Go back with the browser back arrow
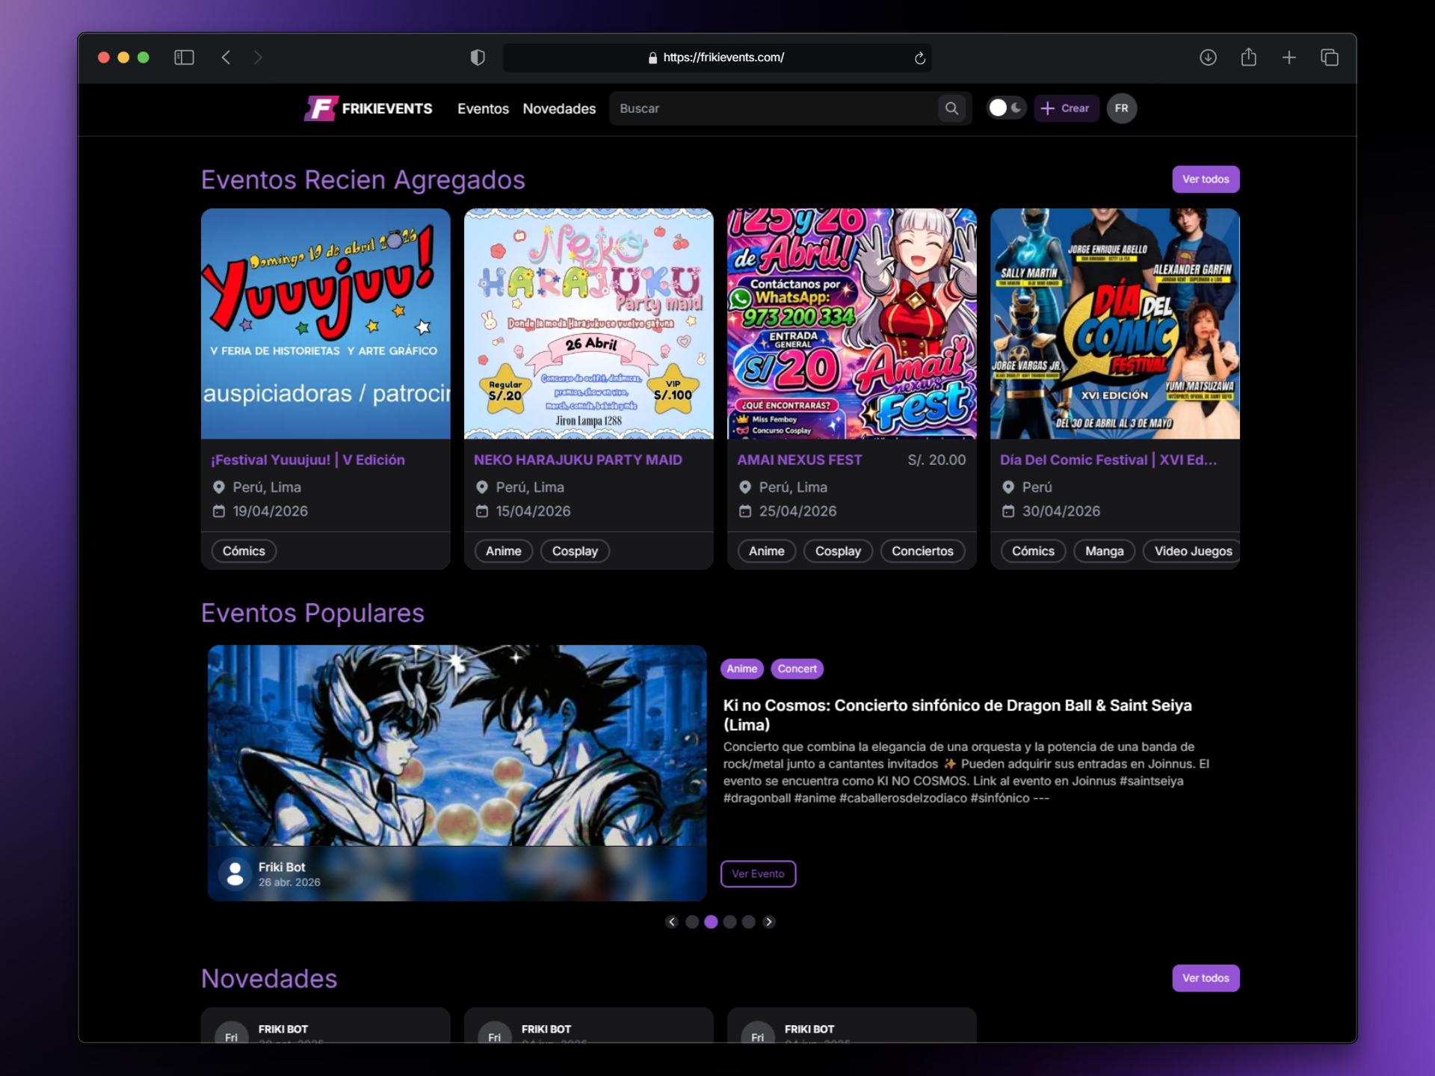Viewport: 1435px width, 1076px height. tap(226, 58)
